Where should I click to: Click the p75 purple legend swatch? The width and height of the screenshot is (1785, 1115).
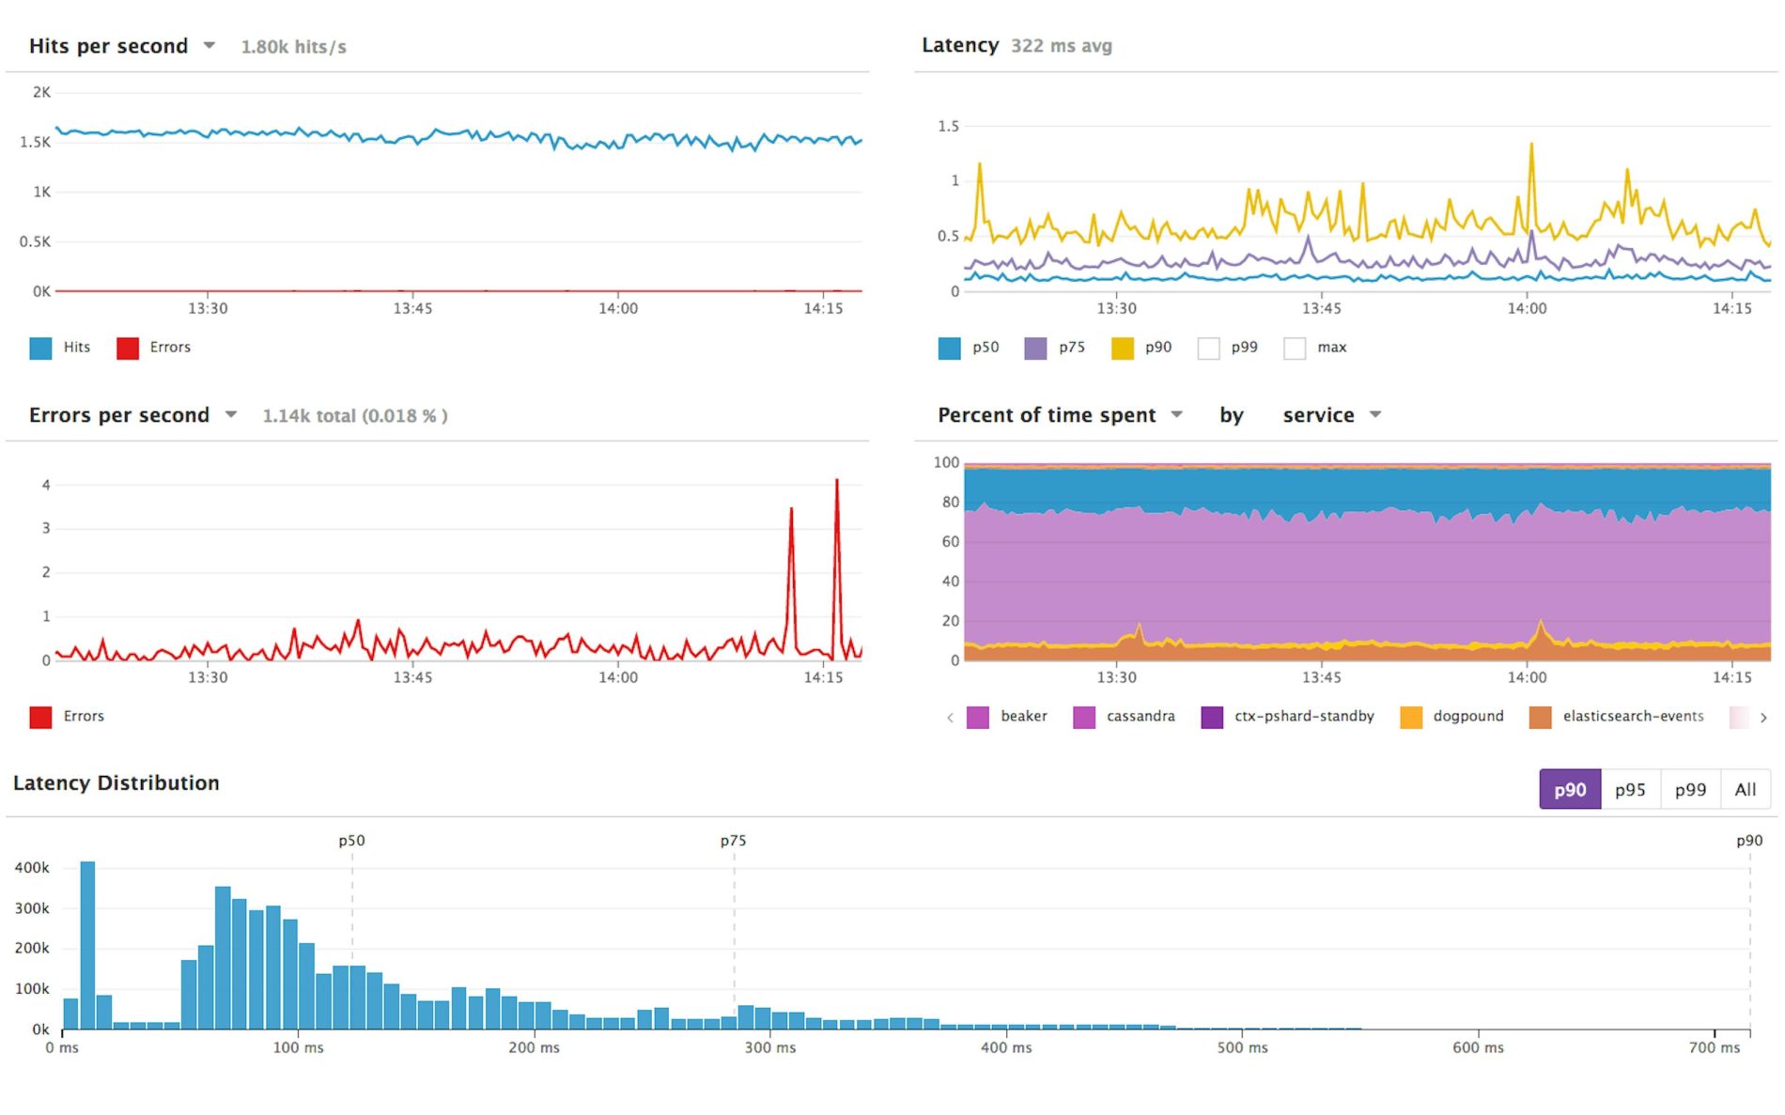[x=1035, y=347]
